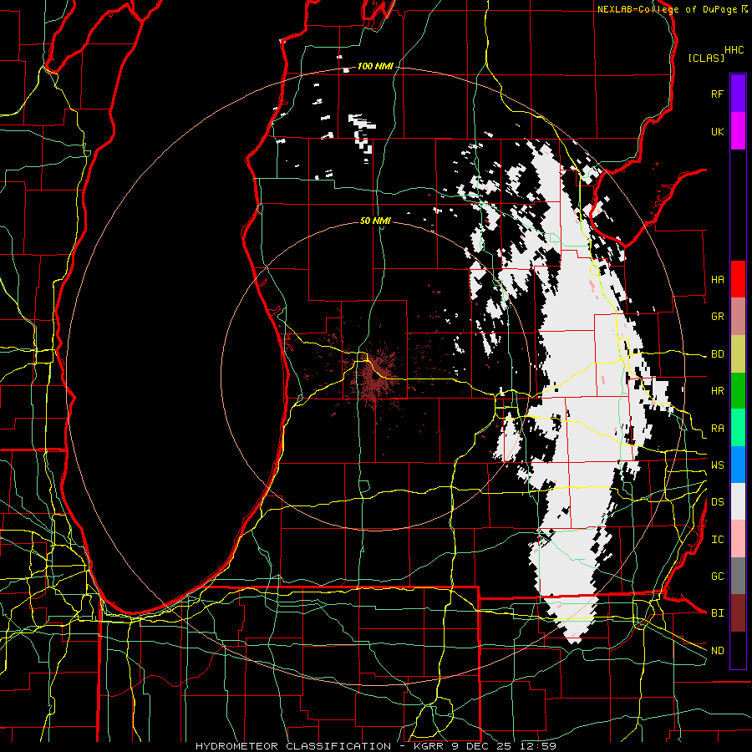Screen dimensions: 752x752
Task: Click the GR legend label text
Action: click(x=717, y=317)
